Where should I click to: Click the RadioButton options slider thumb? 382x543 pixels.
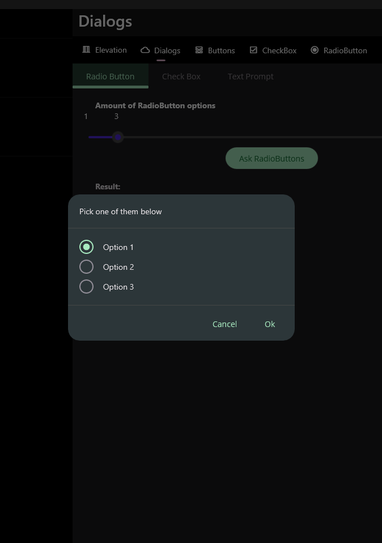click(117, 137)
